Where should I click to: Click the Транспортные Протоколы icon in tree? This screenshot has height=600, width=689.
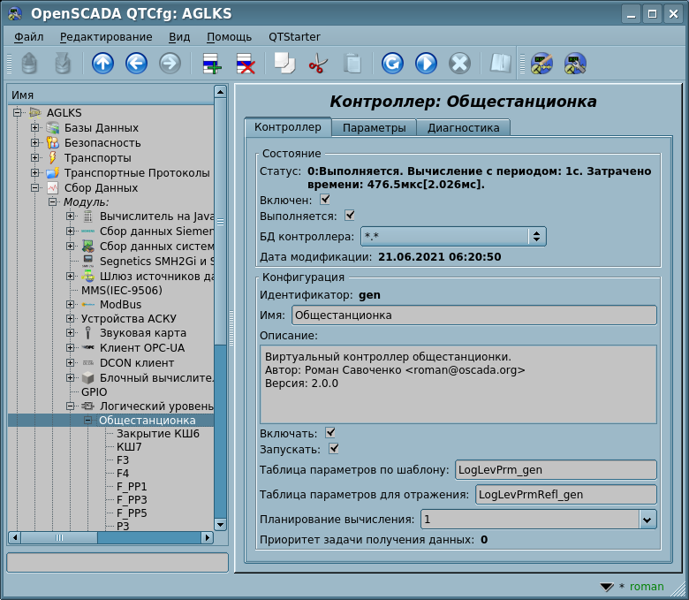[x=53, y=172]
